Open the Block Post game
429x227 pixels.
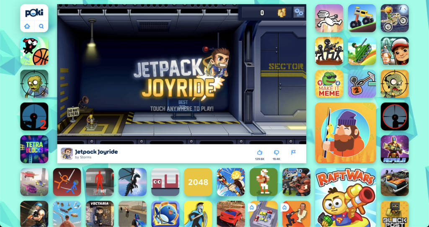click(395, 214)
